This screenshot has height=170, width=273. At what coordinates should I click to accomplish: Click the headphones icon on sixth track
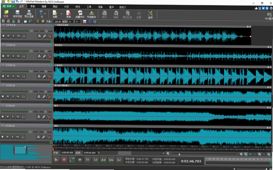[x=23, y=137]
